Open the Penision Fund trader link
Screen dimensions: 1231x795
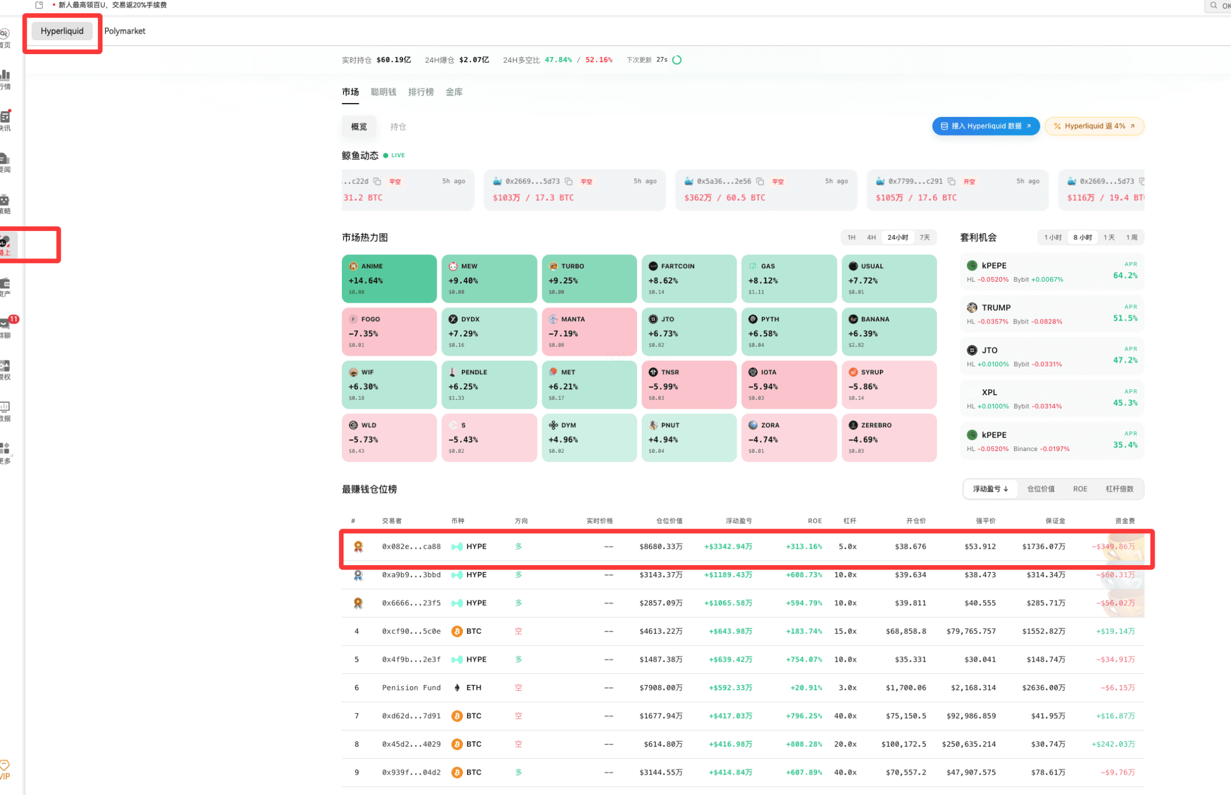(411, 688)
